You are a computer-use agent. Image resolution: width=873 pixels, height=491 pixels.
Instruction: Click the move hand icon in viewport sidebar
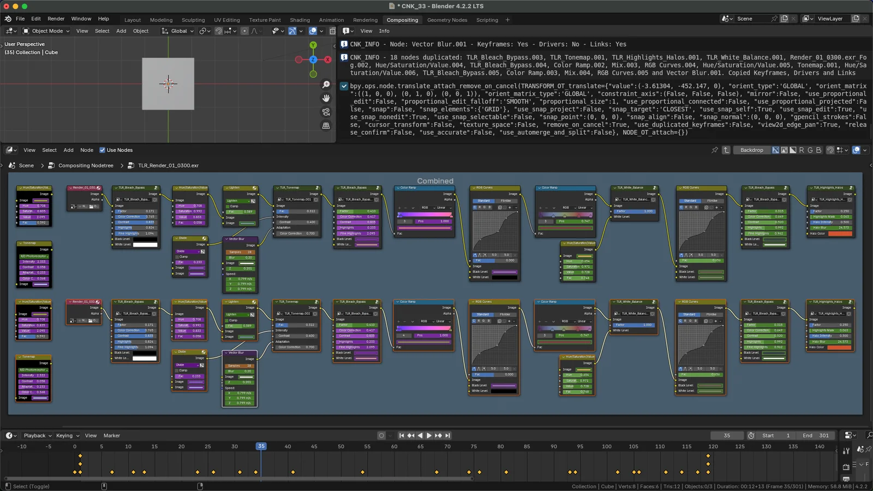point(326,98)
